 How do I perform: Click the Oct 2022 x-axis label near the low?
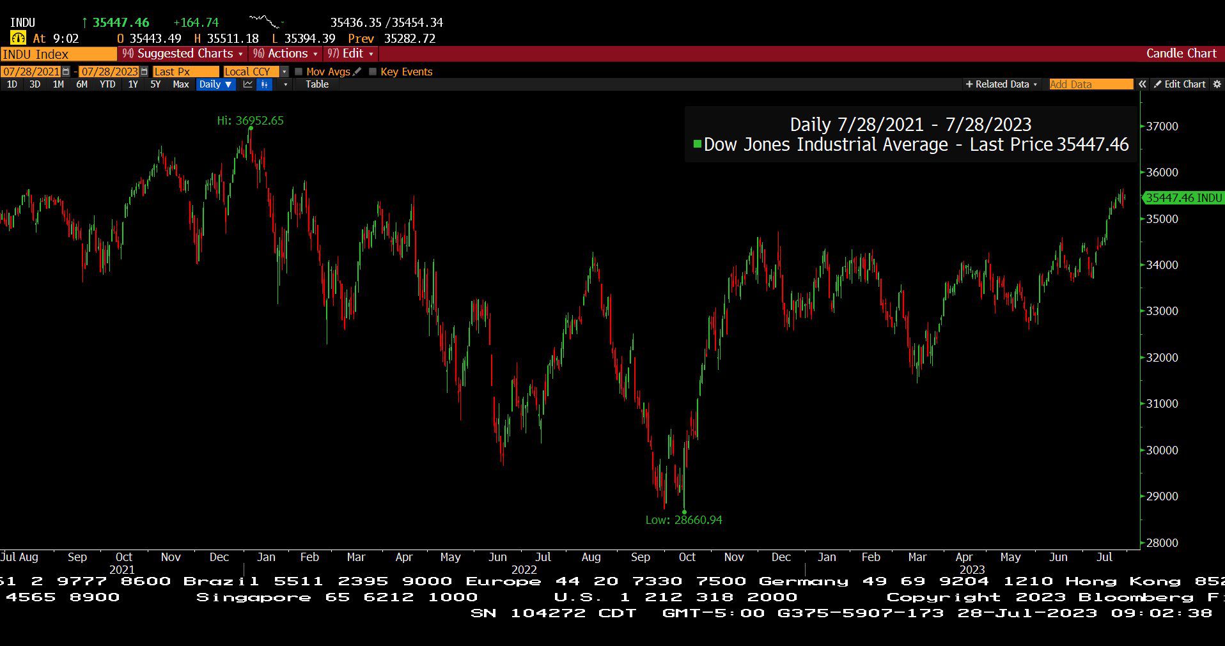(x=687, y=557)
